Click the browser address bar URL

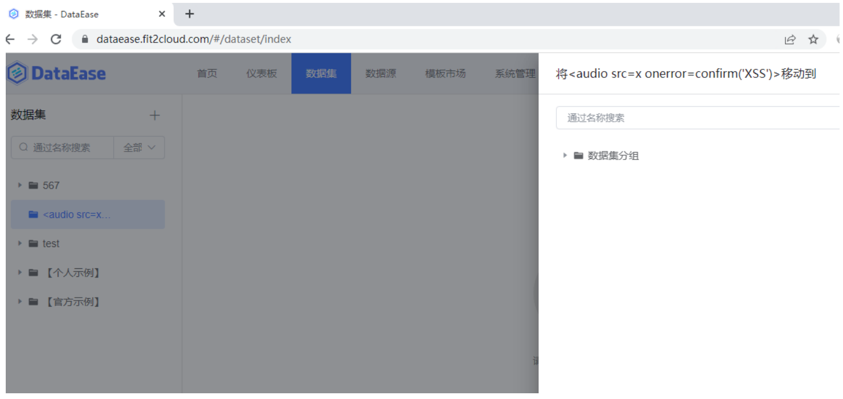click(194, 40)
